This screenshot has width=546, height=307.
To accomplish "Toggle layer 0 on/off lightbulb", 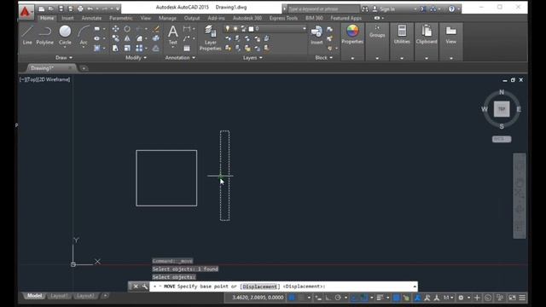I will [228, 28].
